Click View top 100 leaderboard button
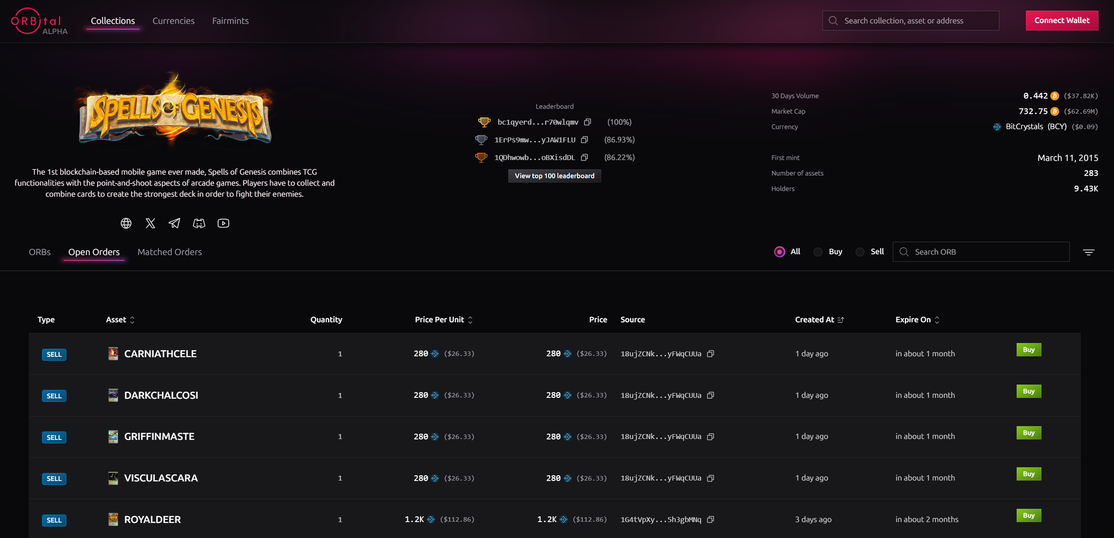This screenshot has width=1114, height=538. (554, 176)
